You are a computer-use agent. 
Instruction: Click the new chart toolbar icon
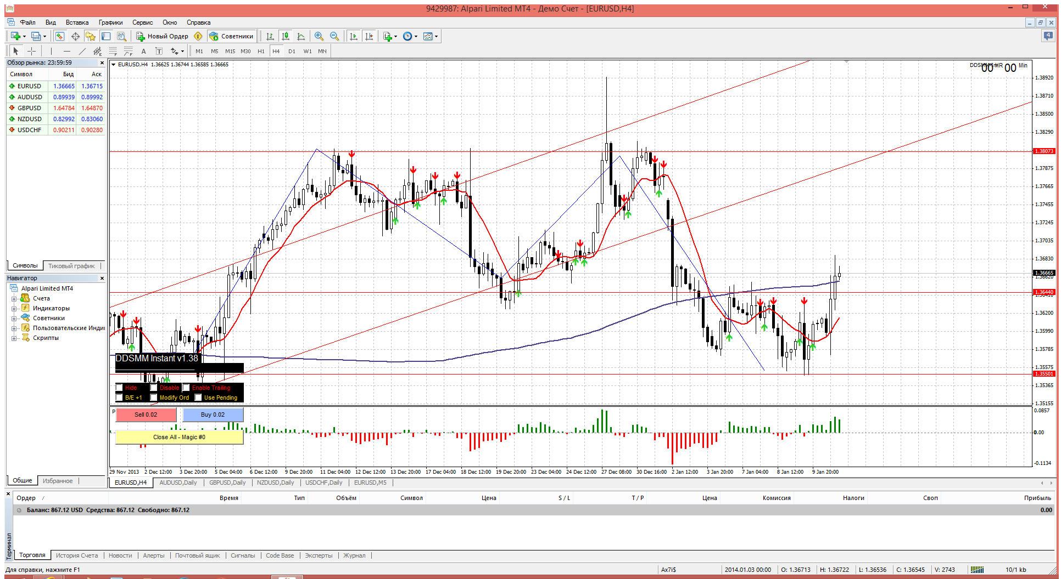tap(16, 36)
